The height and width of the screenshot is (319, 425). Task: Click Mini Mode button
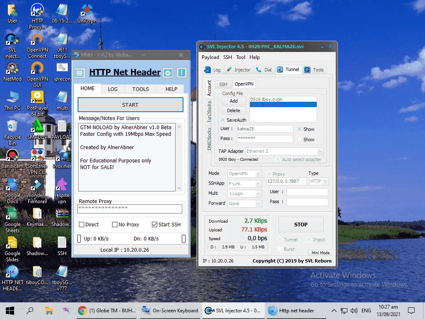[x=320, y=253]
